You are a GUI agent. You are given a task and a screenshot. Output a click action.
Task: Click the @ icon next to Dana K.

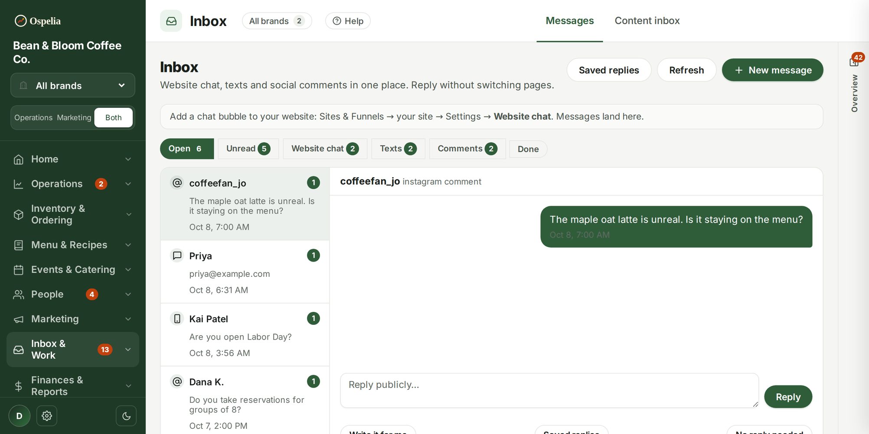(x=177, y=382)
